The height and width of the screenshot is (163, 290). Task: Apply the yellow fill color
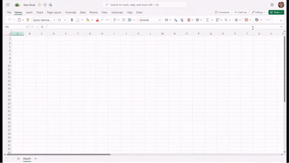coord(87,20)
